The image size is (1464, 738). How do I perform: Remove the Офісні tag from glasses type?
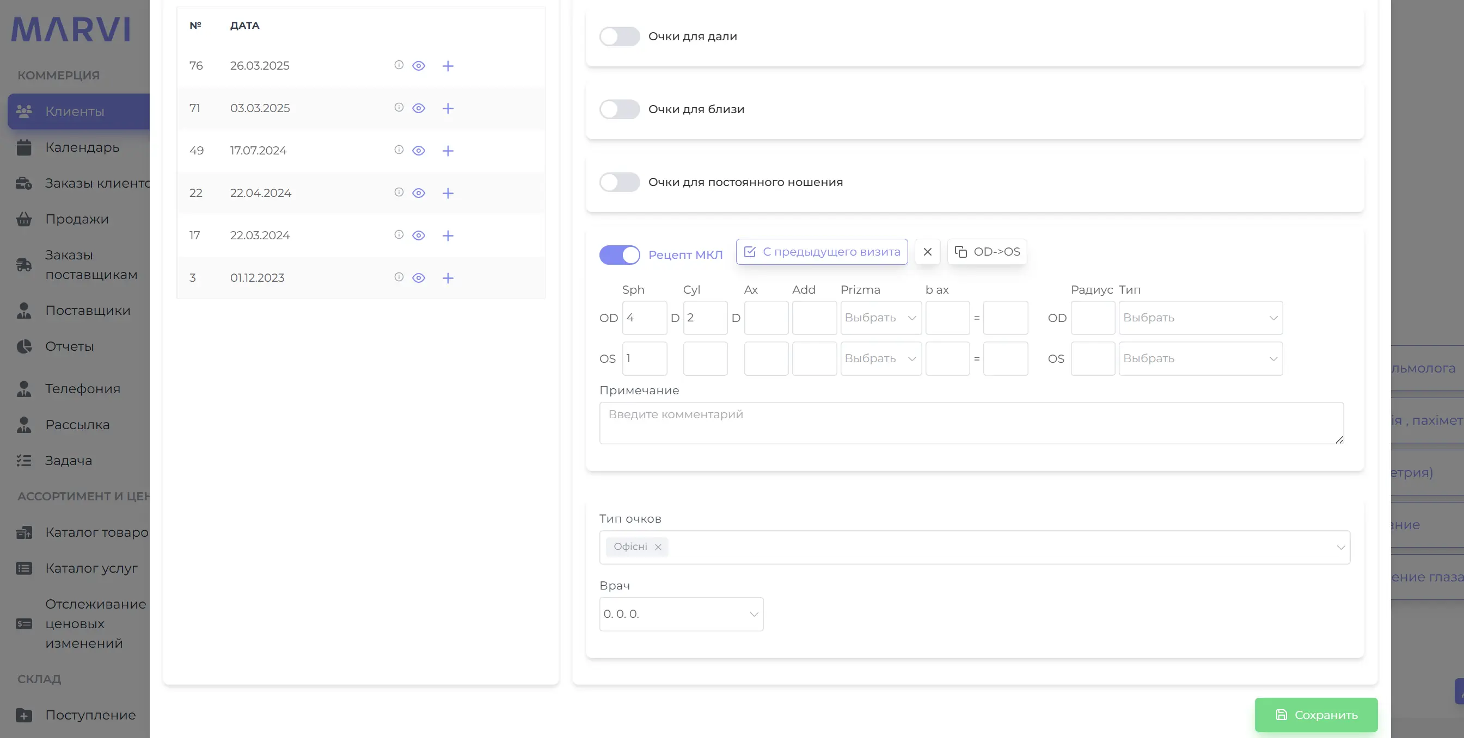tap(658, 547)
